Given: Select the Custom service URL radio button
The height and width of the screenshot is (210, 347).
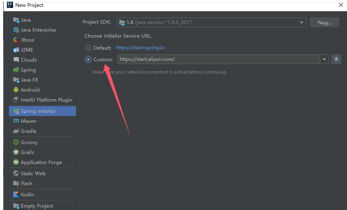Looking at the screenshot, I should [x=88, y=60].
